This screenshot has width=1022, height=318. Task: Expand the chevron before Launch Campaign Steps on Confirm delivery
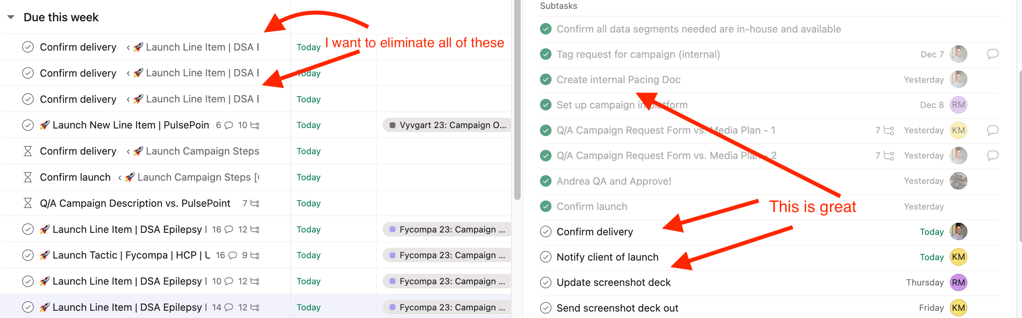click(x=128, y=151)
